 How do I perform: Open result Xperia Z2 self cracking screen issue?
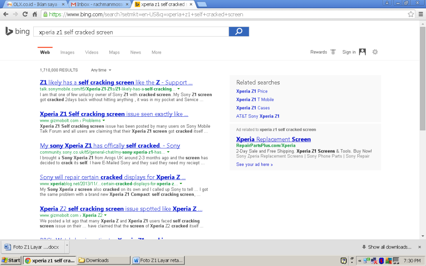[121, 209]
